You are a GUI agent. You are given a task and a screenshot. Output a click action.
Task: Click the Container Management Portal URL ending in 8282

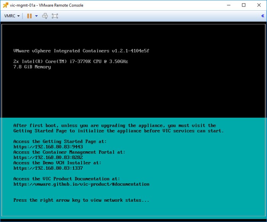pyautogui.click(x=48, y=157)
